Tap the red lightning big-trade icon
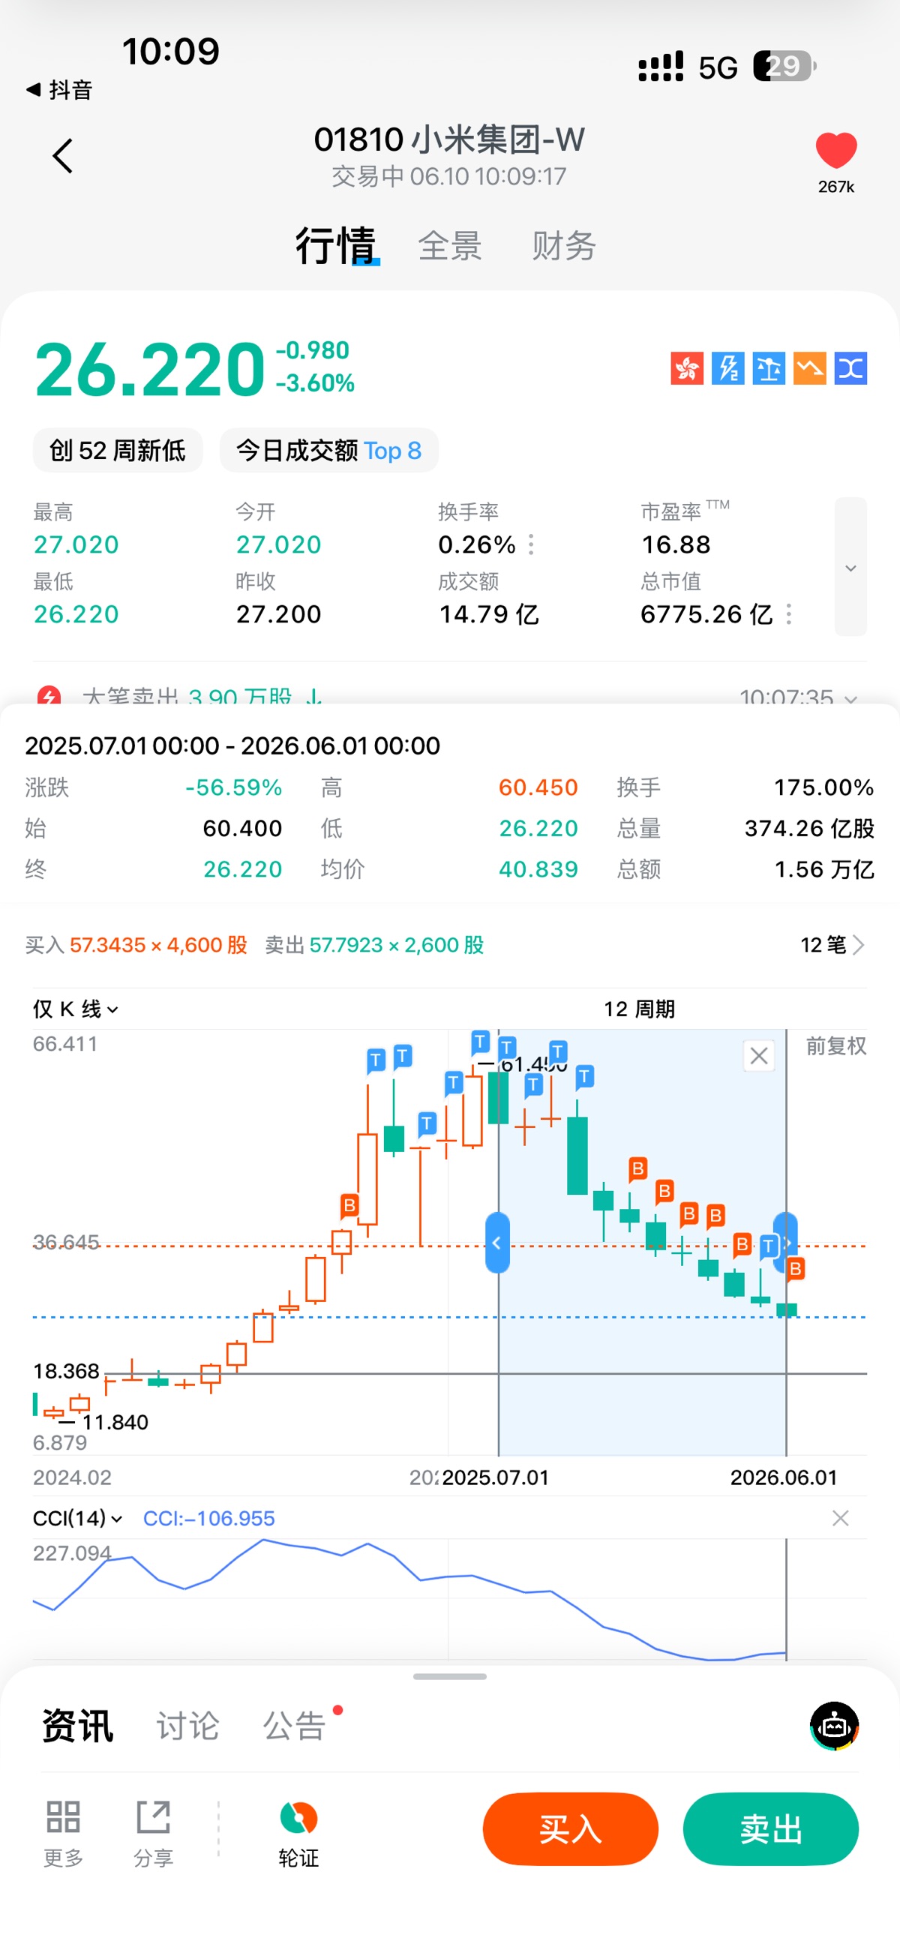This screenshot has height=1956, width=900. (49, 696)
